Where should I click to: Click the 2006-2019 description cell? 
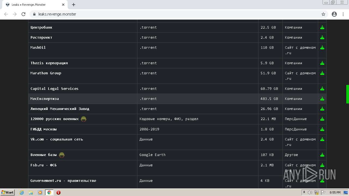coord(198,129)
